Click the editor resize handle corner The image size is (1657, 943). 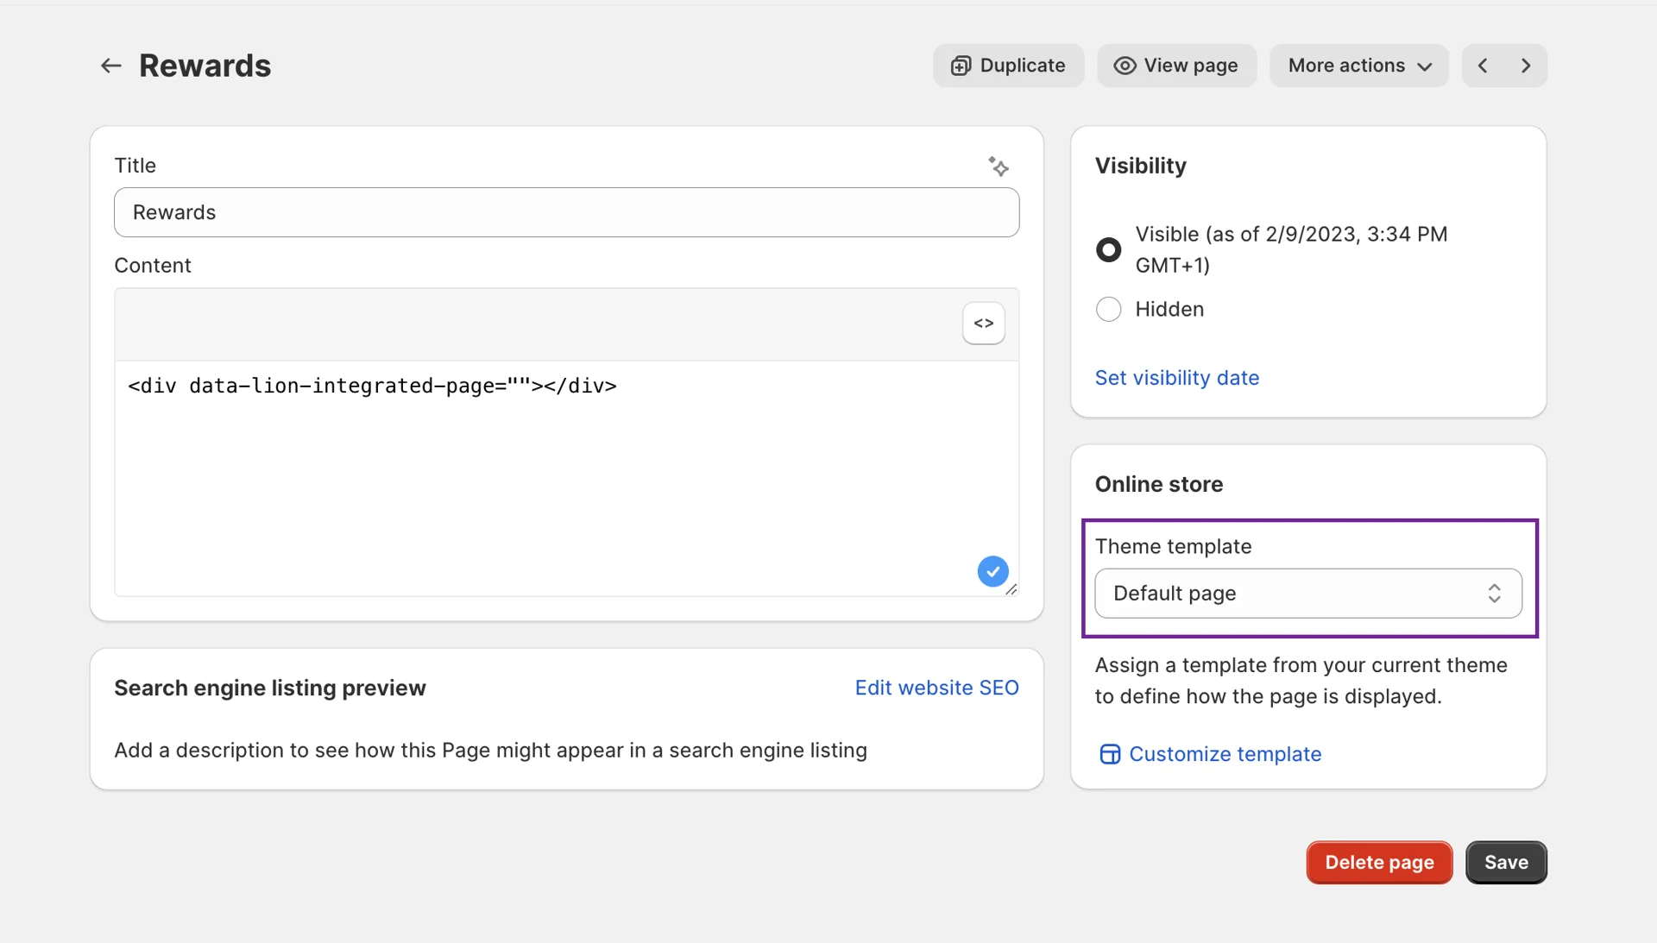[1011, 589]
